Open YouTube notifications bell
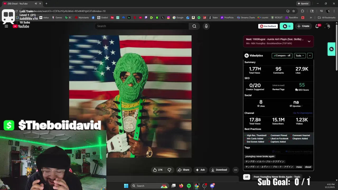338x190 pixels. coord(317,26)
